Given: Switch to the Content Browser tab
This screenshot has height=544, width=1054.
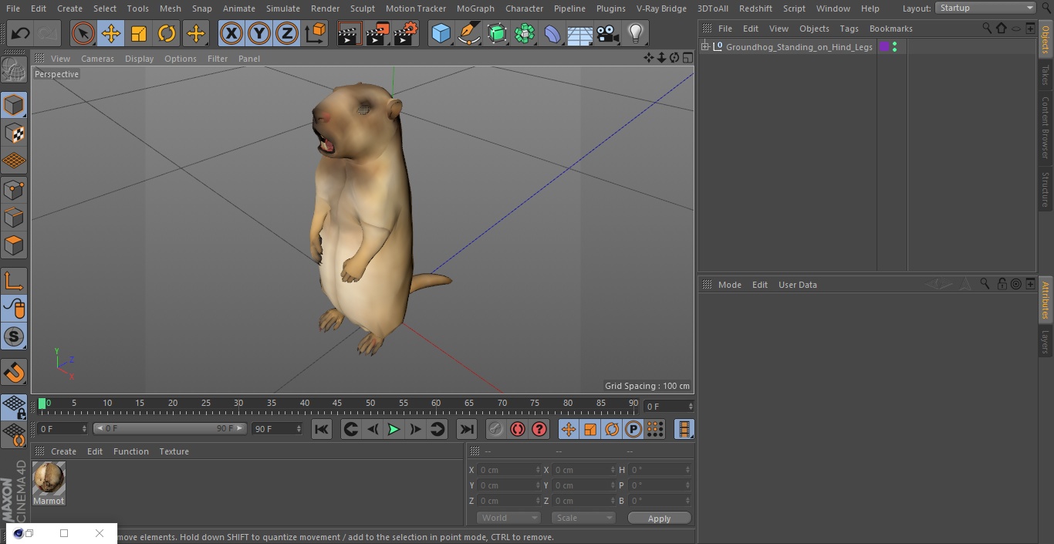Looking at the screenshot, I should coord(1046,127).
